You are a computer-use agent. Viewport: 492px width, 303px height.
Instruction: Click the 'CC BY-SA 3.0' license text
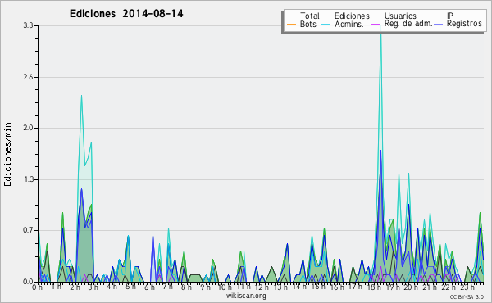point(467,296)
